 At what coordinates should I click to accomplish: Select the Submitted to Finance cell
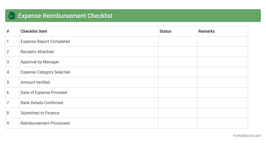tap(40, 113)
